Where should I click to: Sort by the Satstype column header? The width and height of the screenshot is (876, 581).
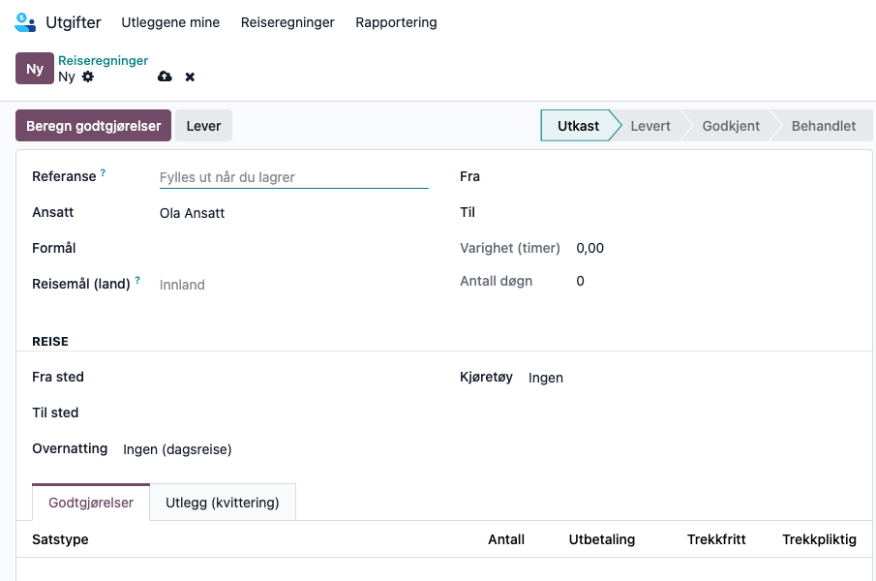(x=60, y=539)
